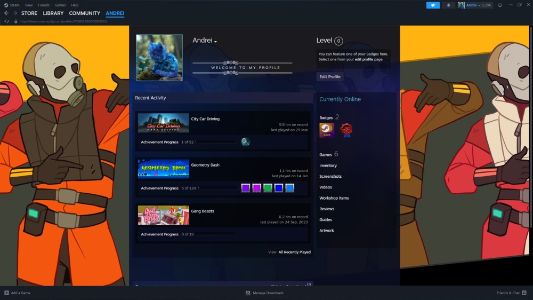
Task: Switch to the LIBRARY tab
Action: [x=53, y=13]
